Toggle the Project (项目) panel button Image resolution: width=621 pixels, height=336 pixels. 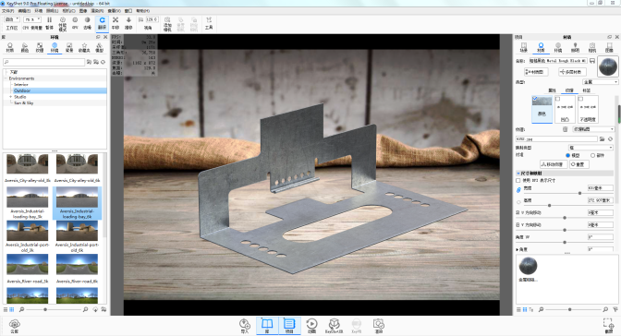[x=289, y=326]
